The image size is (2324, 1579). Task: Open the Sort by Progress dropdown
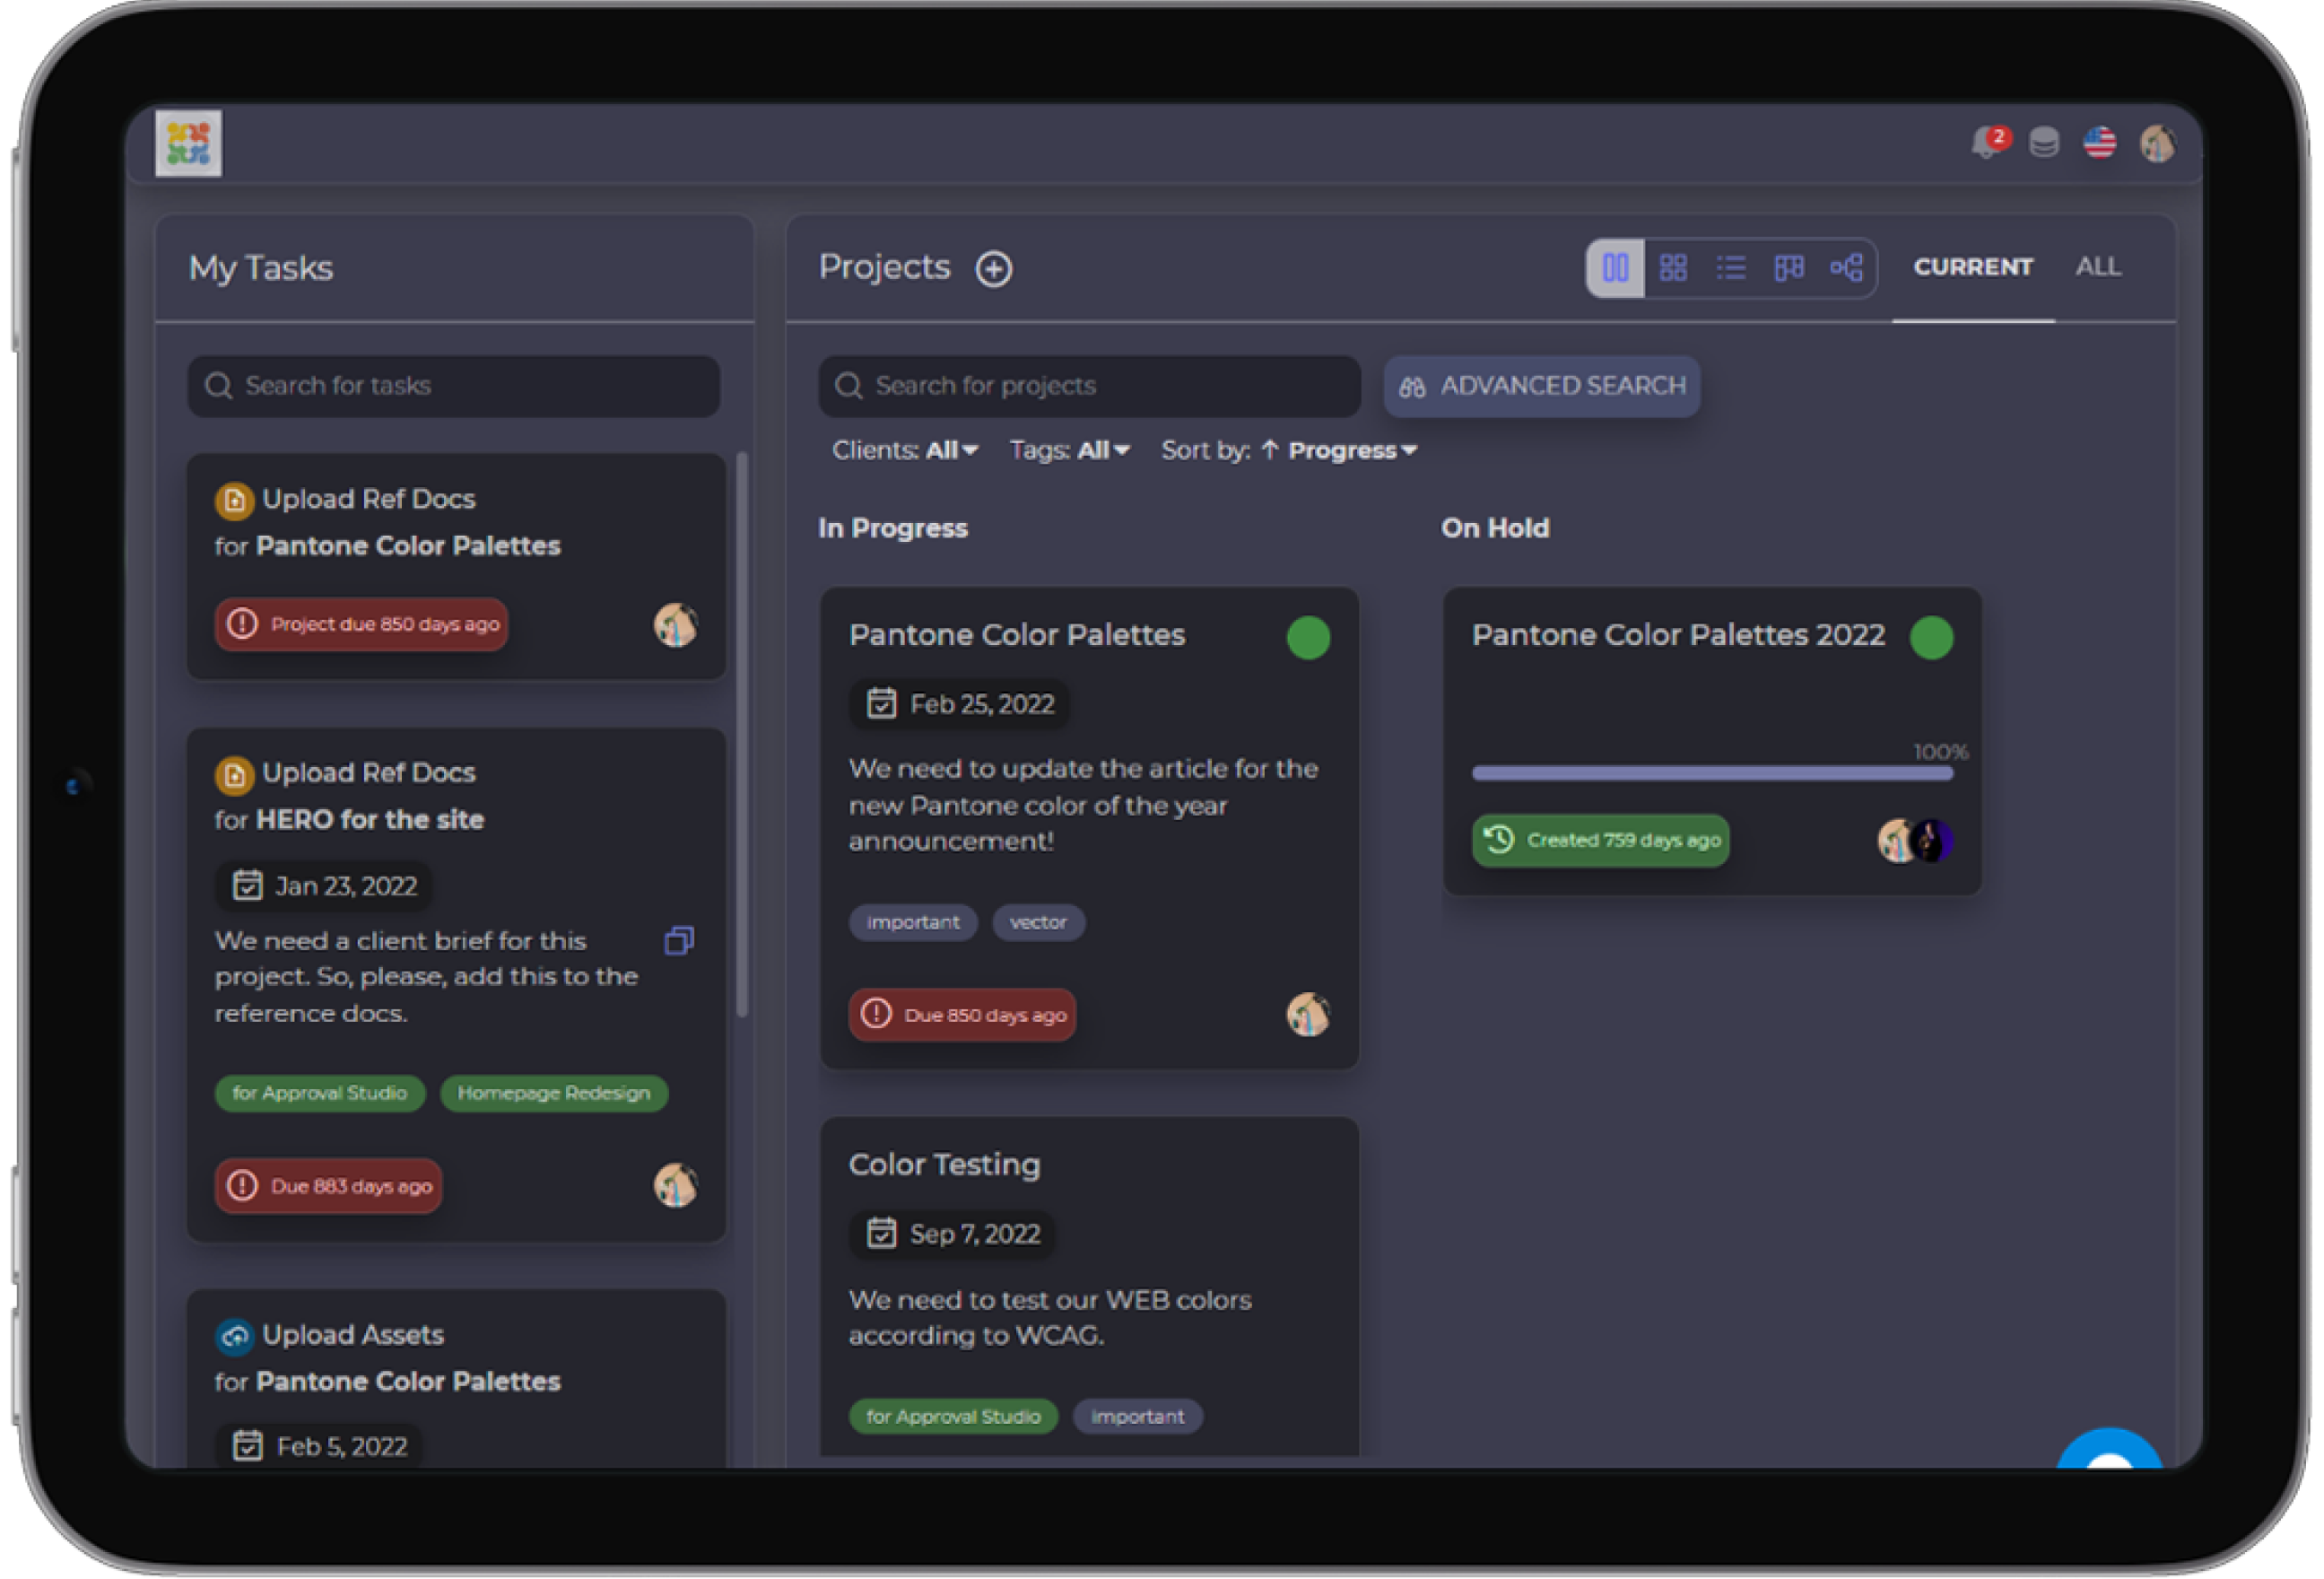click(1352, 451)
